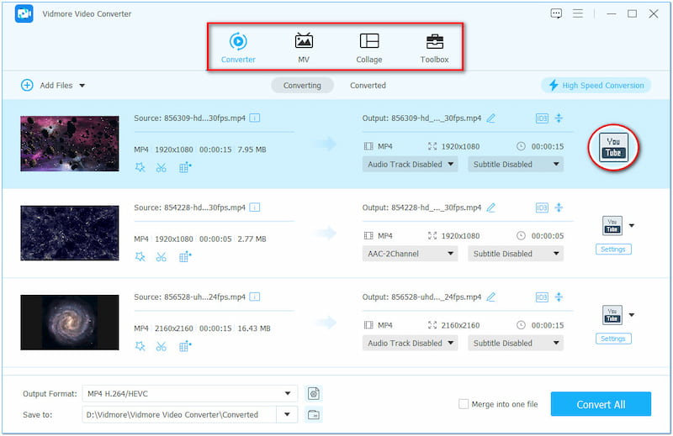This screenshot has width=673, height=436.
Task: Select the galaxy video thumbnail
Action: click(x=70, y=323)
